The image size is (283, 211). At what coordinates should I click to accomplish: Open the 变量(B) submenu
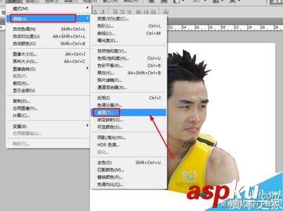tap(48, 126)
